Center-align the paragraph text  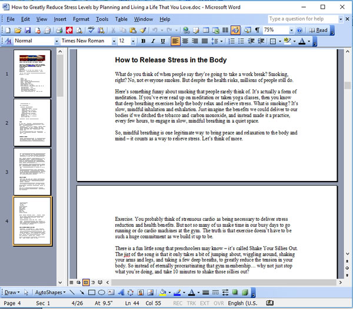(x=185, y=41)
